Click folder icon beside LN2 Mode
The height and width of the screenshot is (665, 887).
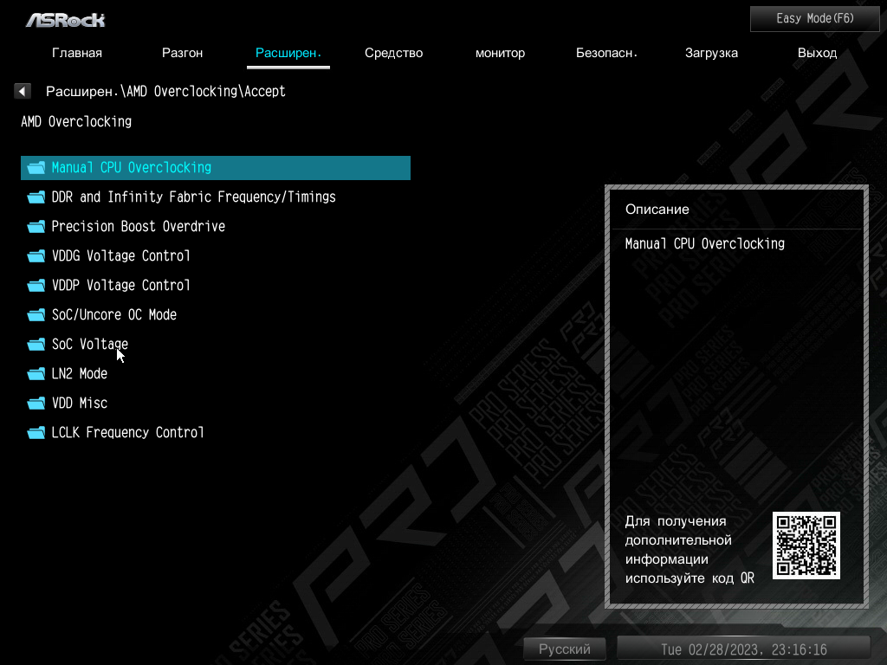36,374
